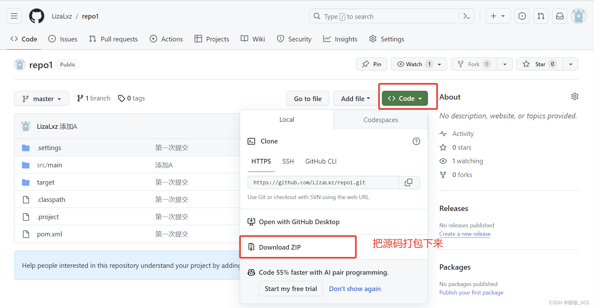This screenshot has width=594, height=308.
Task: View 1 watching link
Action: pyautogui.click(x=461, y=161)
